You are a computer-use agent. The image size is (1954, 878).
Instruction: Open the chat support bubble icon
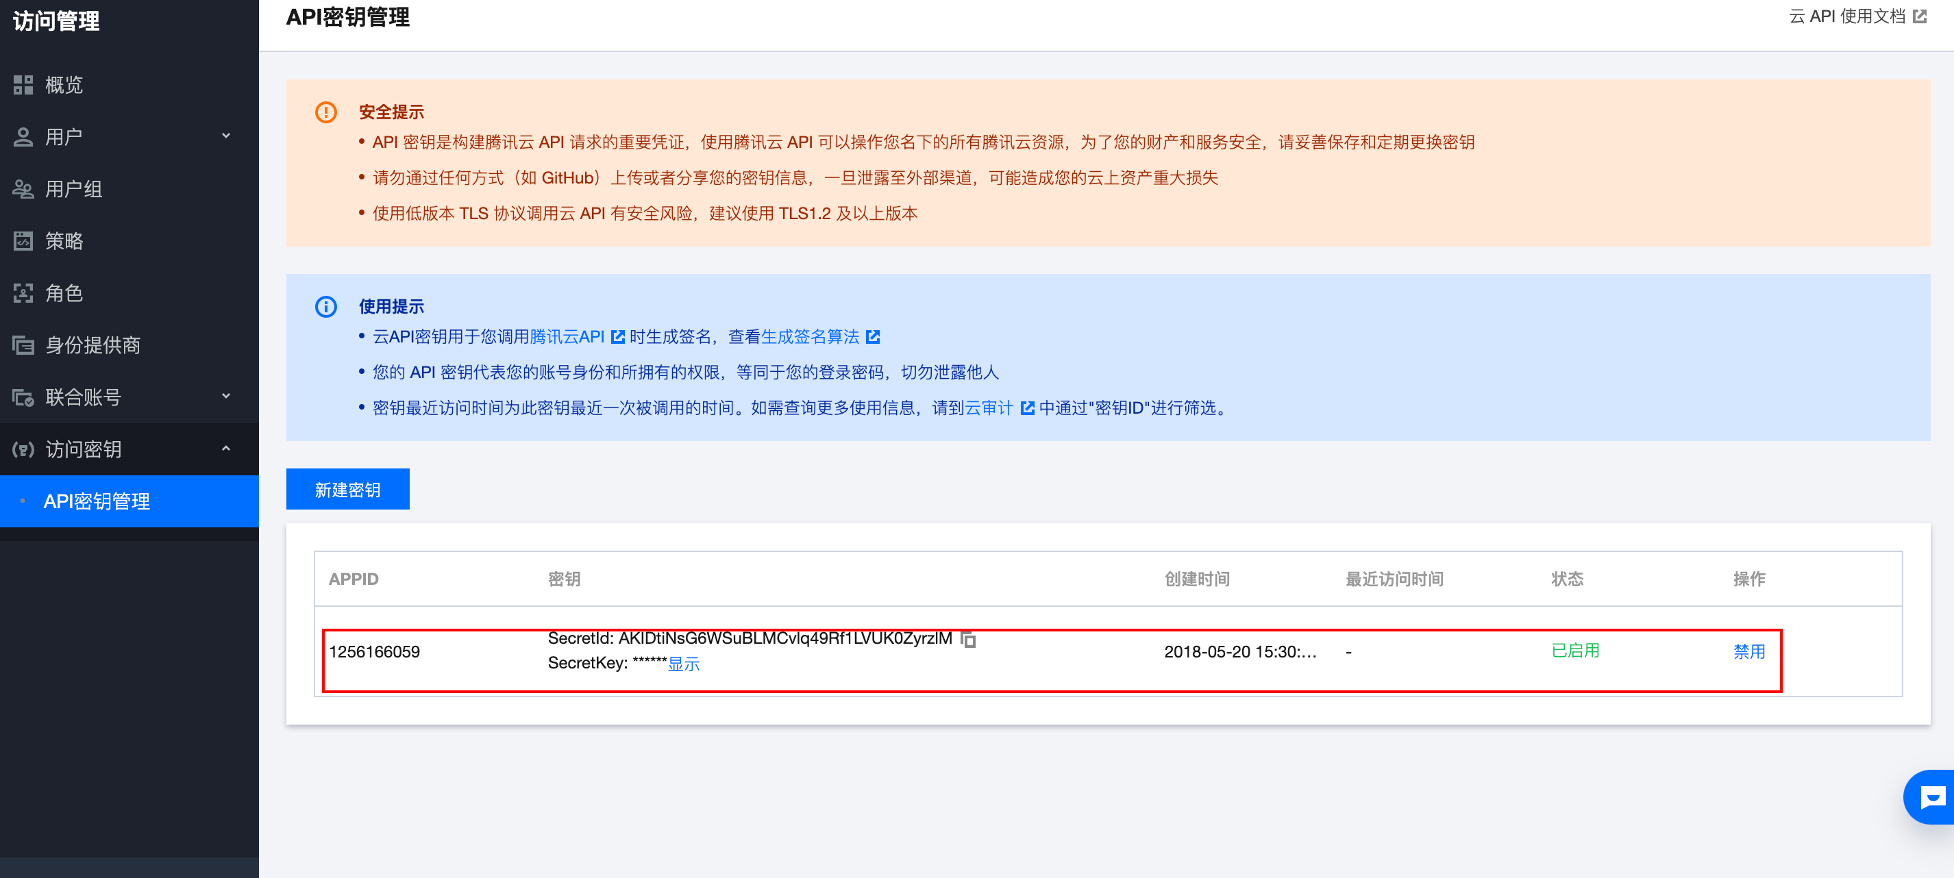[x=1931, y=797]
